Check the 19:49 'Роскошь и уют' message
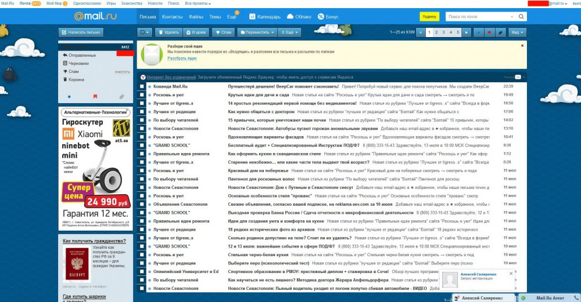This screenshot has height=302, width=581. point(142,95)
